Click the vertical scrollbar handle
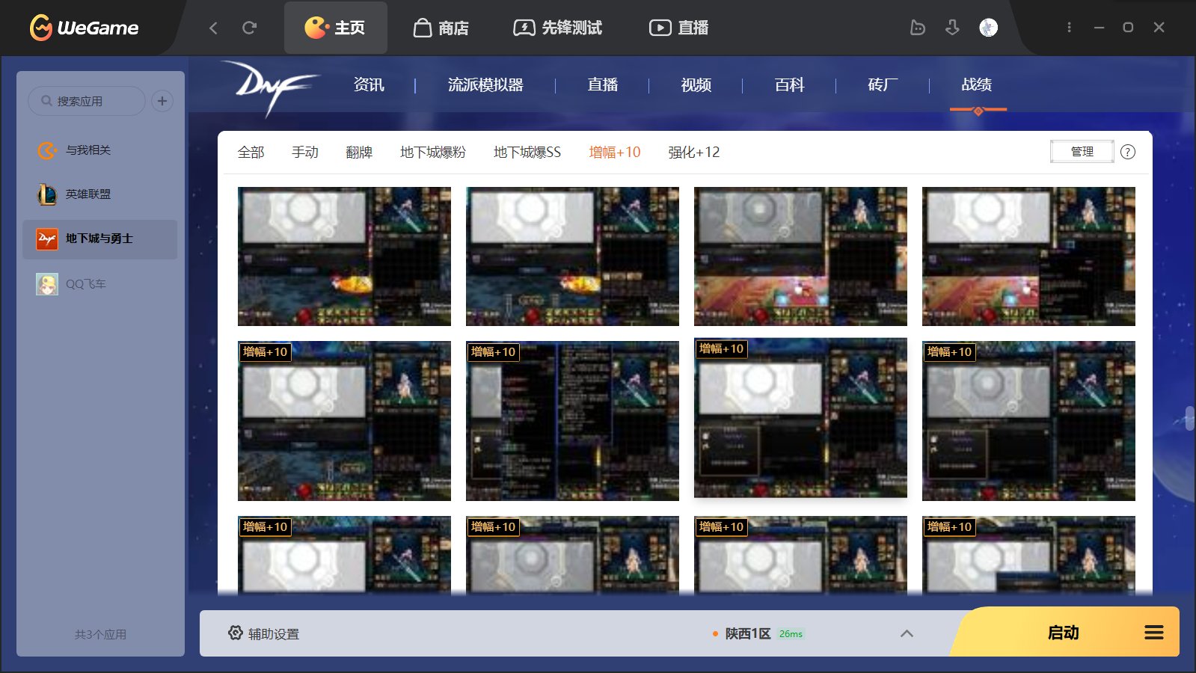1196x673 pixels. point(1189,419)
